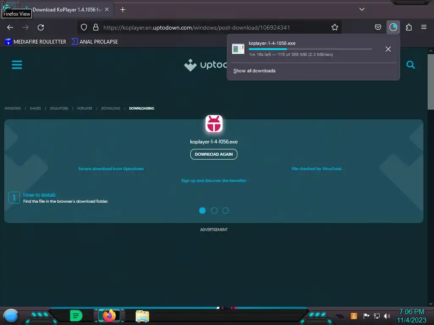This screenshot has width=434, height=325.
Task: View site security via the padlock icon
Action: coord(96,27)
